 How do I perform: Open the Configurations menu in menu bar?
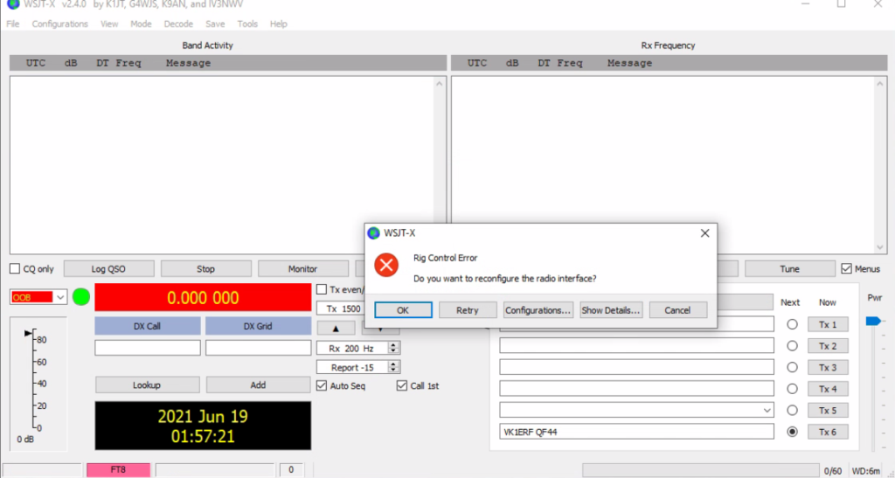click(59, 24)
